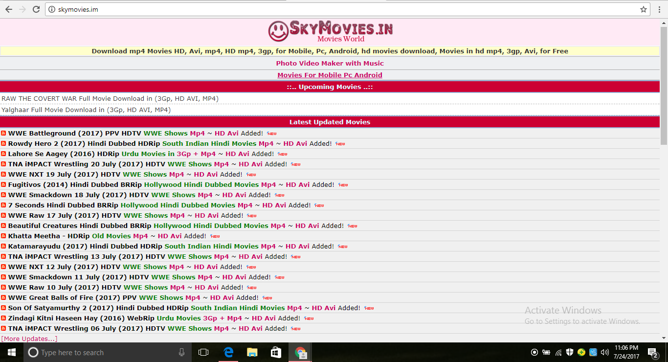Image resolution: width=668 pixels, height=362 pixels.
Task: Click the RSS icon beside 7 Seconds
Action: coord(3,205)
